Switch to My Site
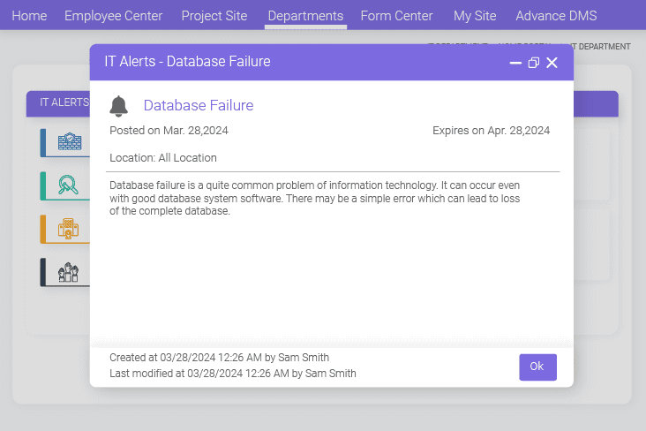Screen dimensions: 646x431 tap(475, 16)
